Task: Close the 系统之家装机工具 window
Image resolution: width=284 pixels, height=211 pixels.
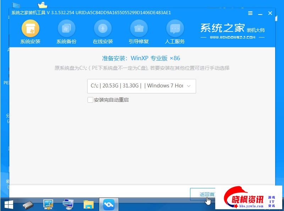Action: pyautogui.click(x=270, y=13)
